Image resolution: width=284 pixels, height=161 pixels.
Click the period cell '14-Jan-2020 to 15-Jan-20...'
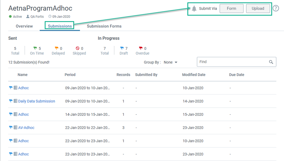pos(87,114)
